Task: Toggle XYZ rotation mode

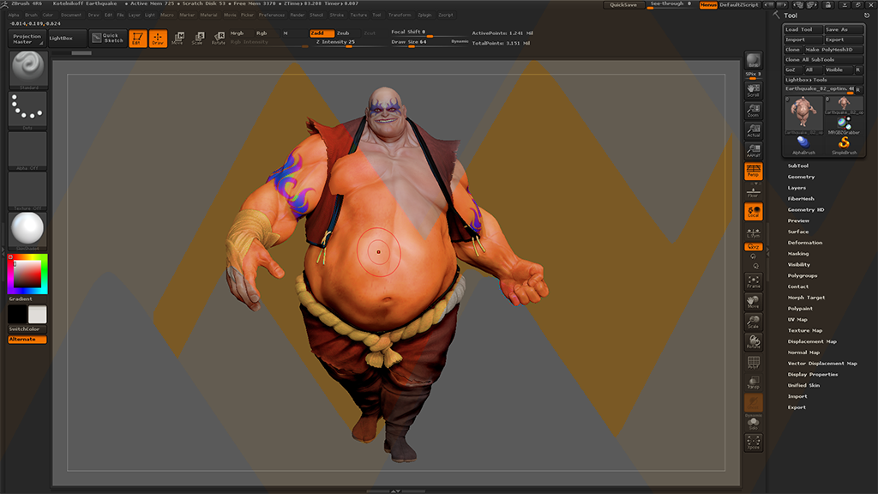Action: pyautogui.click(x=753, y=246)
